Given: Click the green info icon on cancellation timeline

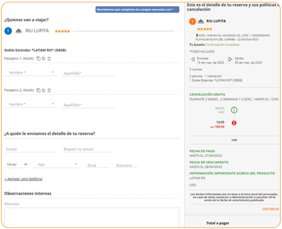Looking at the screenshot, I should coord(234,110).
